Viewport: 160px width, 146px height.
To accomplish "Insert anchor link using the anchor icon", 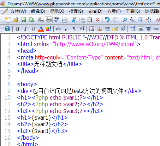I will point(100,29).
